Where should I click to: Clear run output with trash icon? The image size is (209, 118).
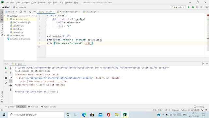pyautogui.click(x=11, y=89)
